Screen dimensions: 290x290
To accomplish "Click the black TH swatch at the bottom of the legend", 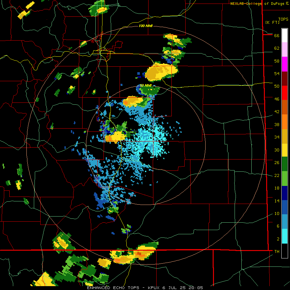I will click(285, 251).
